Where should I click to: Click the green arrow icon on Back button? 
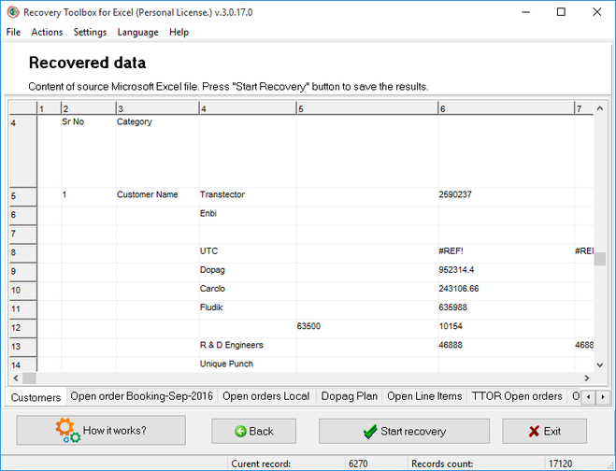(x=240, y=432)
